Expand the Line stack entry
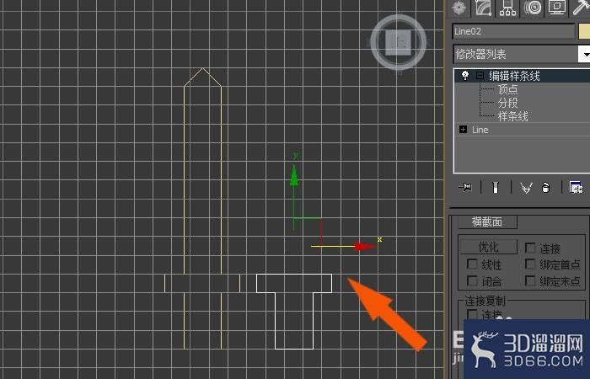590x379 pixels. pos(464,130)
